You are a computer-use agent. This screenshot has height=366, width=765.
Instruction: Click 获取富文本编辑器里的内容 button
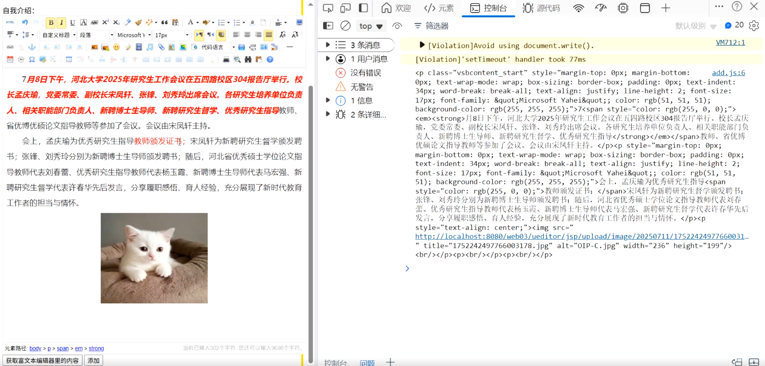click(x=42, y=360)
